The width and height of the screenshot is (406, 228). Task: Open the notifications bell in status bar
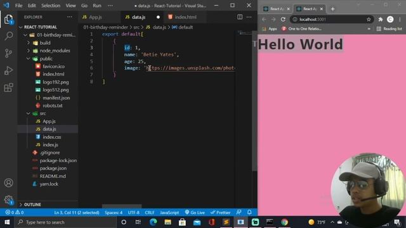pos(249,213)
